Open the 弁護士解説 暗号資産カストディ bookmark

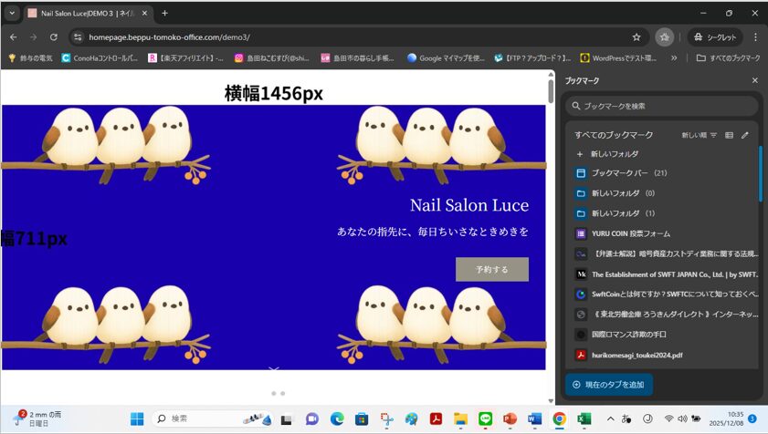pos(664,254)
